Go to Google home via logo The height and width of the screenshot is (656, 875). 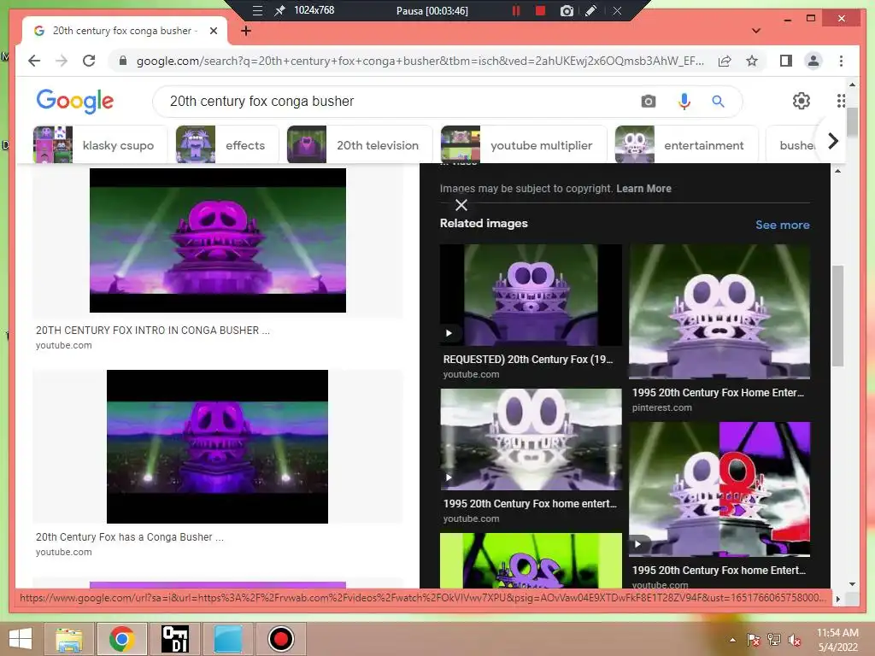pyautogui.click(x=75, y=101)
